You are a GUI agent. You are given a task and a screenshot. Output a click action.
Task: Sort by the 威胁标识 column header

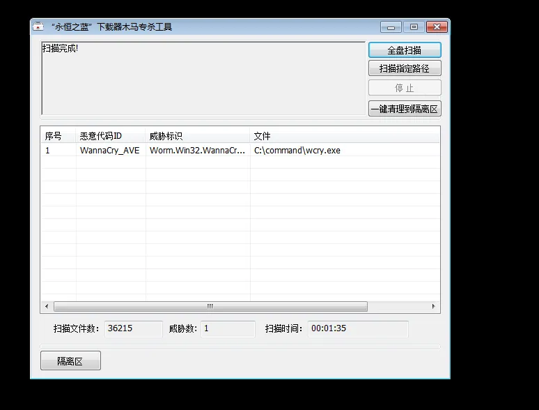pos(197,136)
